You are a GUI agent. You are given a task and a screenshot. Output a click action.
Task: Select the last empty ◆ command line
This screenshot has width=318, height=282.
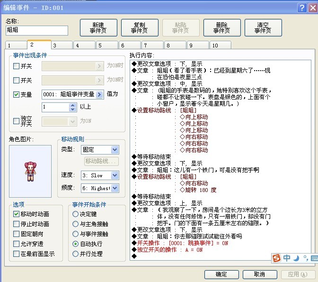[134, 256]
